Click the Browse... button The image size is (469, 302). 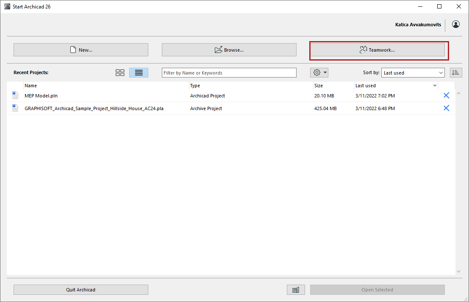(x=229, y=50)
